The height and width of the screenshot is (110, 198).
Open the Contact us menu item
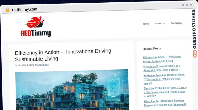pyautogui.click(x=176, y=23)
